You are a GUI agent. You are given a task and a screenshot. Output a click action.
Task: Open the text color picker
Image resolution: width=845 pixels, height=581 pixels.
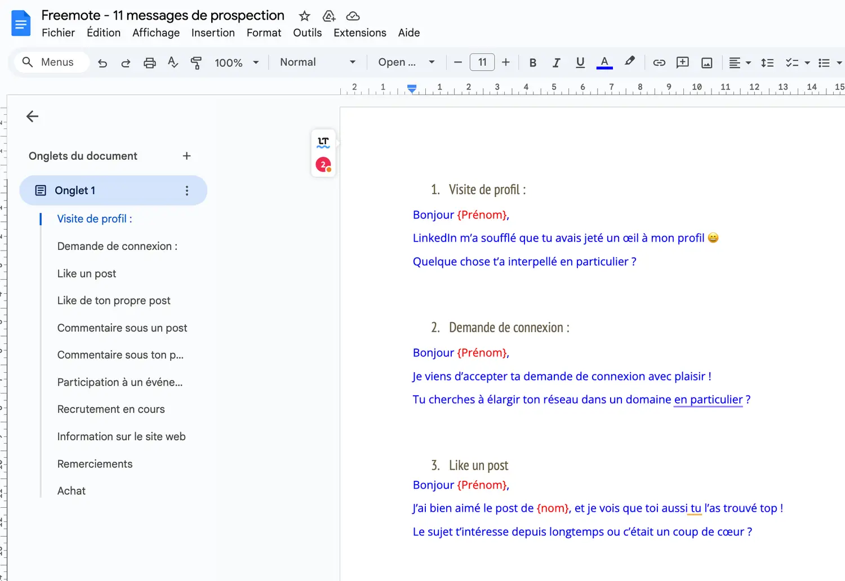(x=604, y=63)
